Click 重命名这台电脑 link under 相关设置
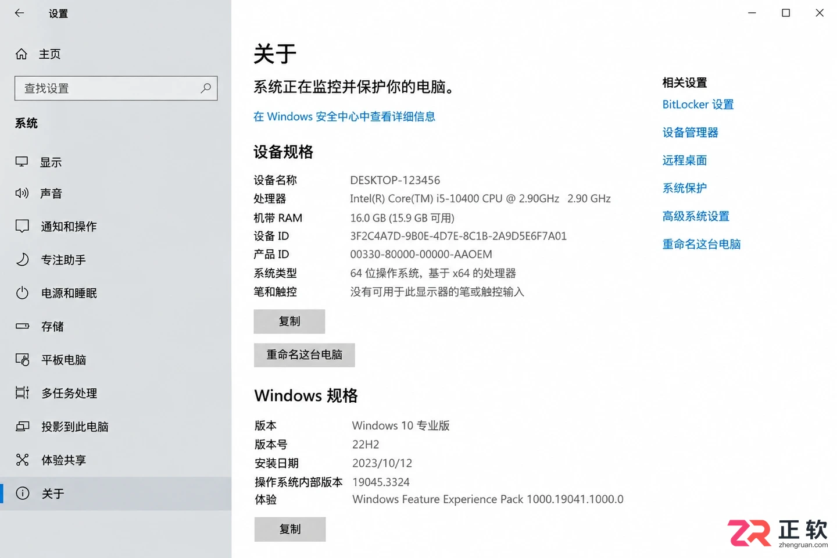 coord(702,244)
